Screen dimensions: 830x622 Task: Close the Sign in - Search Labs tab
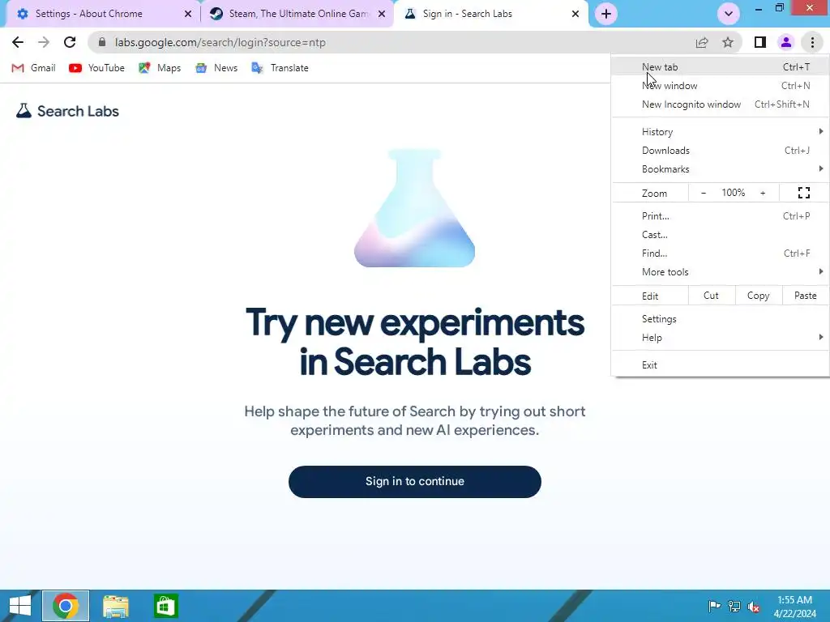[575, 14]
